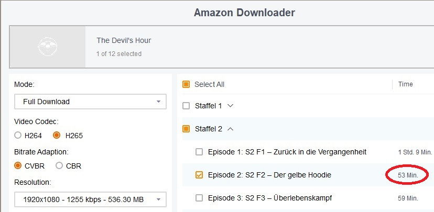Choose CBR bitrate adaption
The height and width of the screenshot is (212, 434).
click(59, 165)
